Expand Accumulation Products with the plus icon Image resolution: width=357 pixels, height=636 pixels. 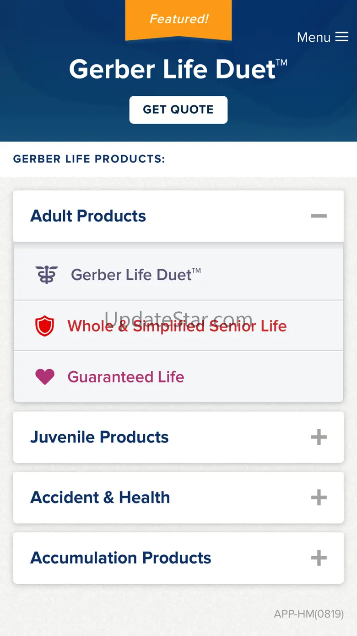[319, 558]
